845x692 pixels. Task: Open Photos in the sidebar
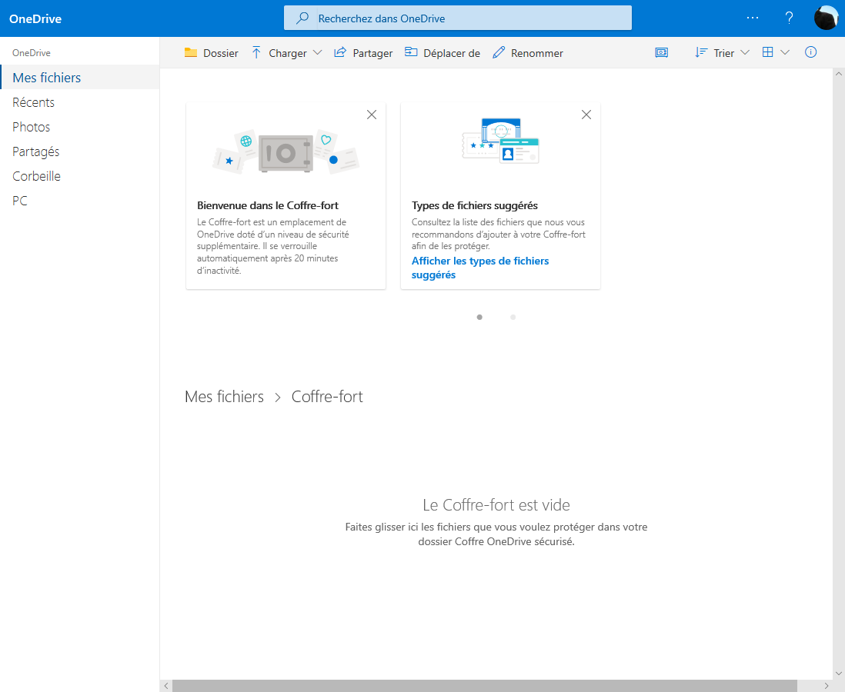point(80,127)
